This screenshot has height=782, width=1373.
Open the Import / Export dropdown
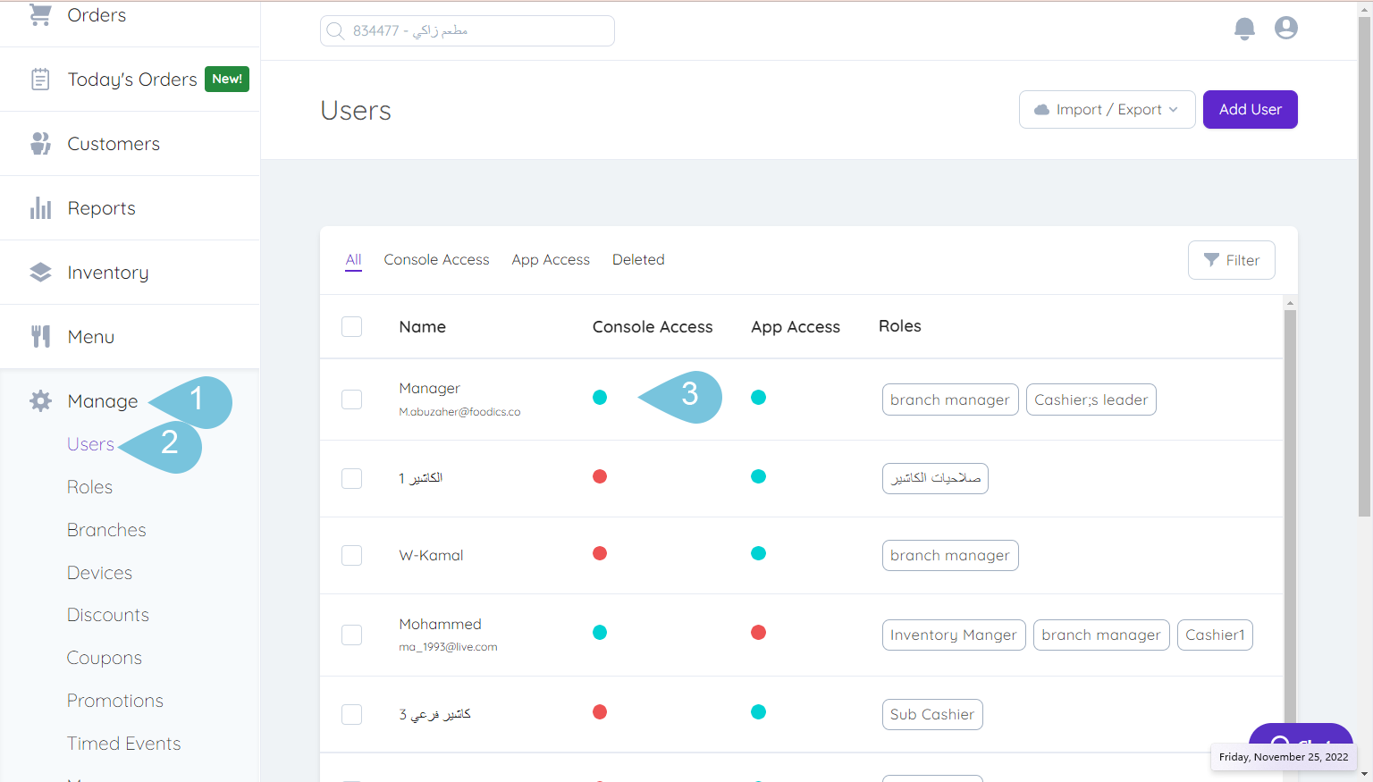tap(1107, 109)
